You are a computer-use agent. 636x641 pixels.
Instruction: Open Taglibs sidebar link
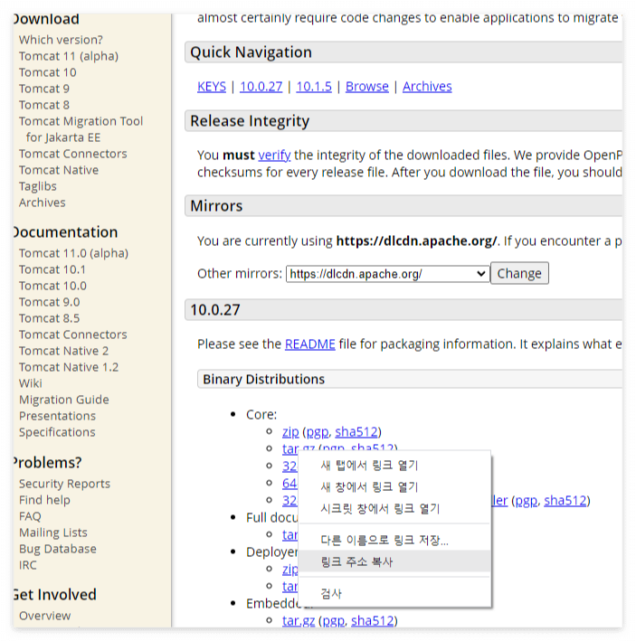click(x=38, y=186)
